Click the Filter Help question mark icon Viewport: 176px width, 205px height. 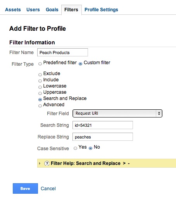47,163
